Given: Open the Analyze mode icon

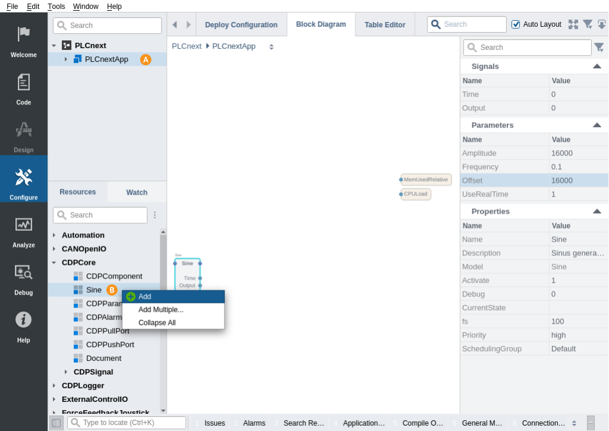Looking at the screenshot, I should tap(23, 225).
